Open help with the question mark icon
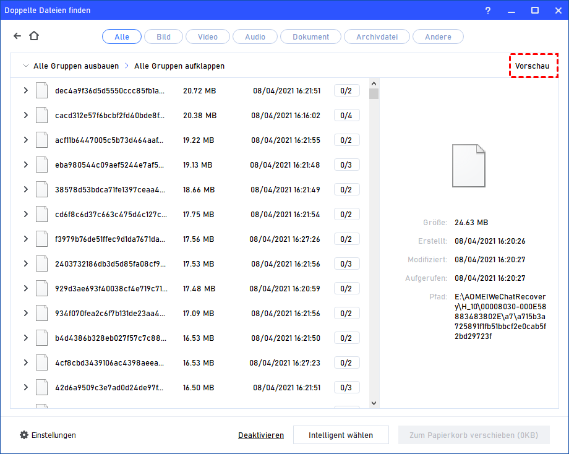569x454 pixels. point(488,11)
